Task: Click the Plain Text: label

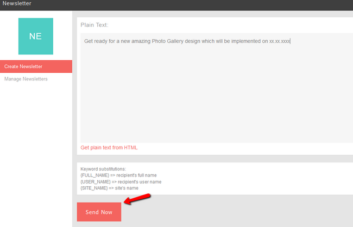Action: 94,25
